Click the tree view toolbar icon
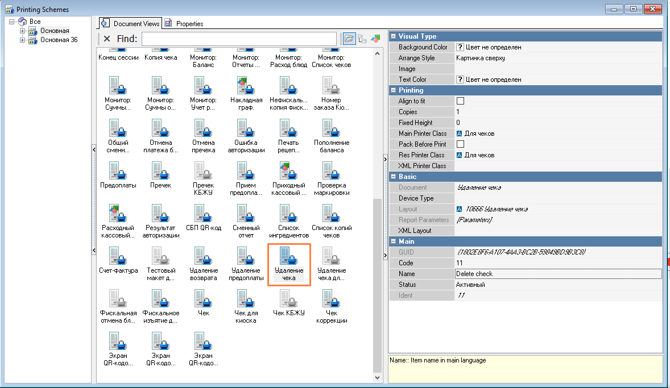 tap(362, 39)
